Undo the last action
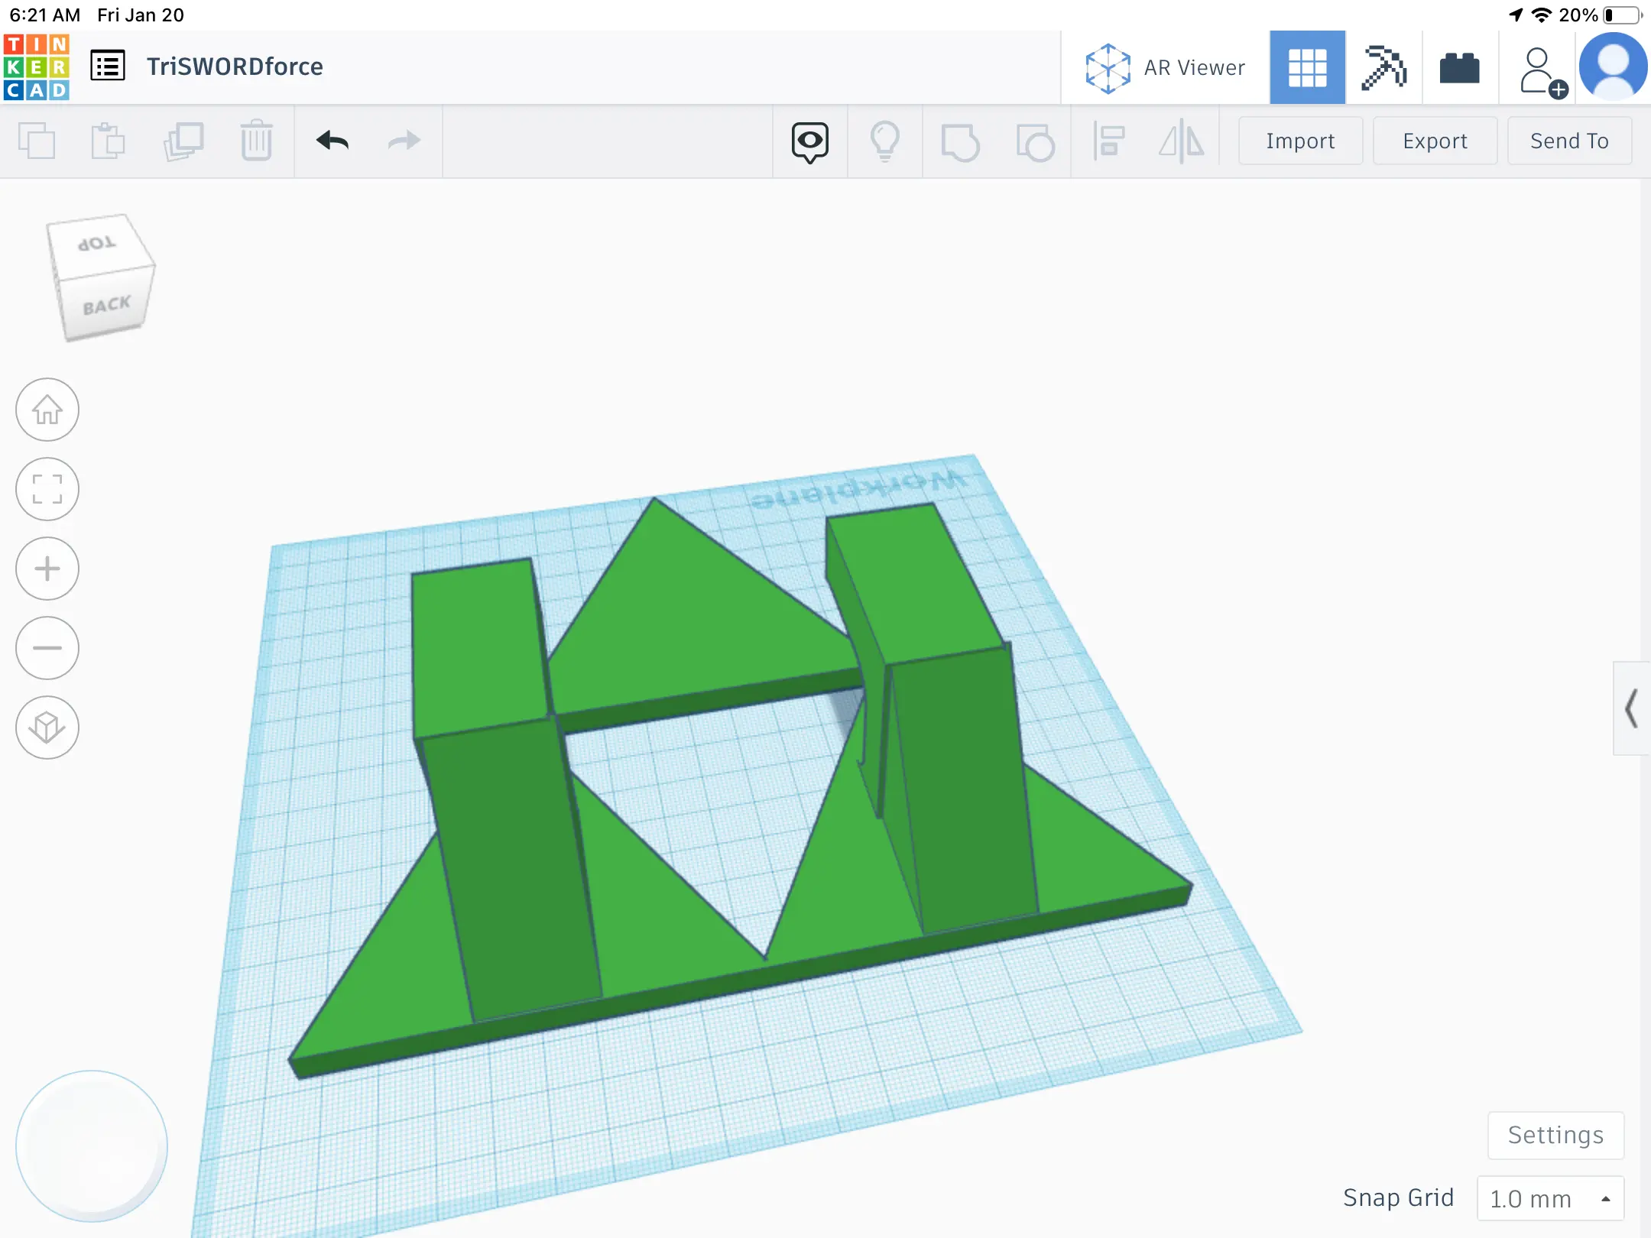The image size is (1651, 1238). [332, 141]
